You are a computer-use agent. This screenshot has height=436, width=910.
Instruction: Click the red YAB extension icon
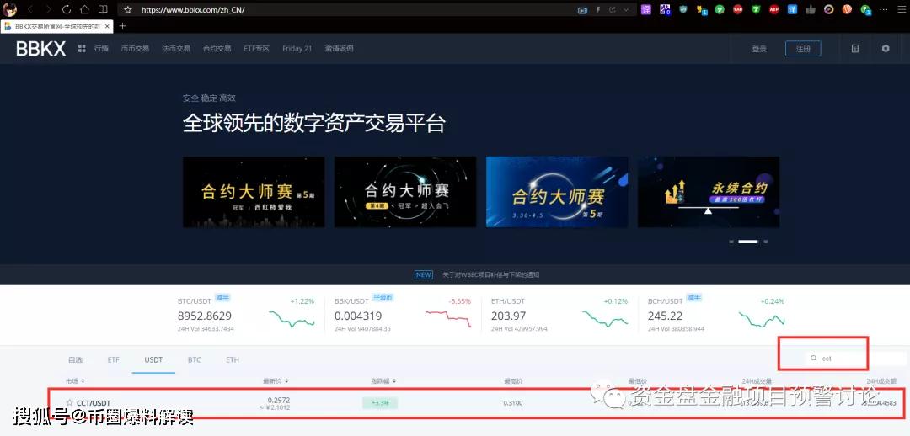737,9
